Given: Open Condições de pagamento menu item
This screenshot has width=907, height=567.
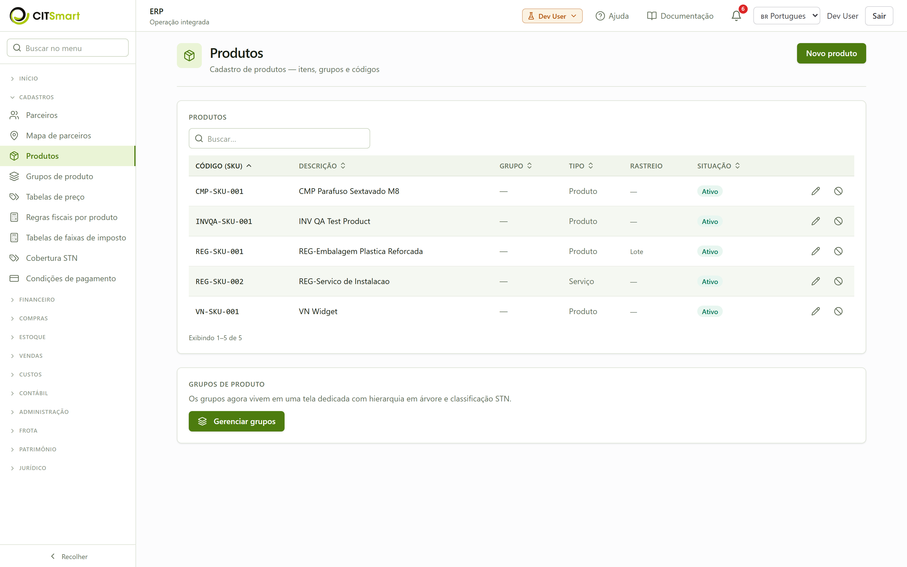Looking at the screenshot, I should (x=68, y=278).
